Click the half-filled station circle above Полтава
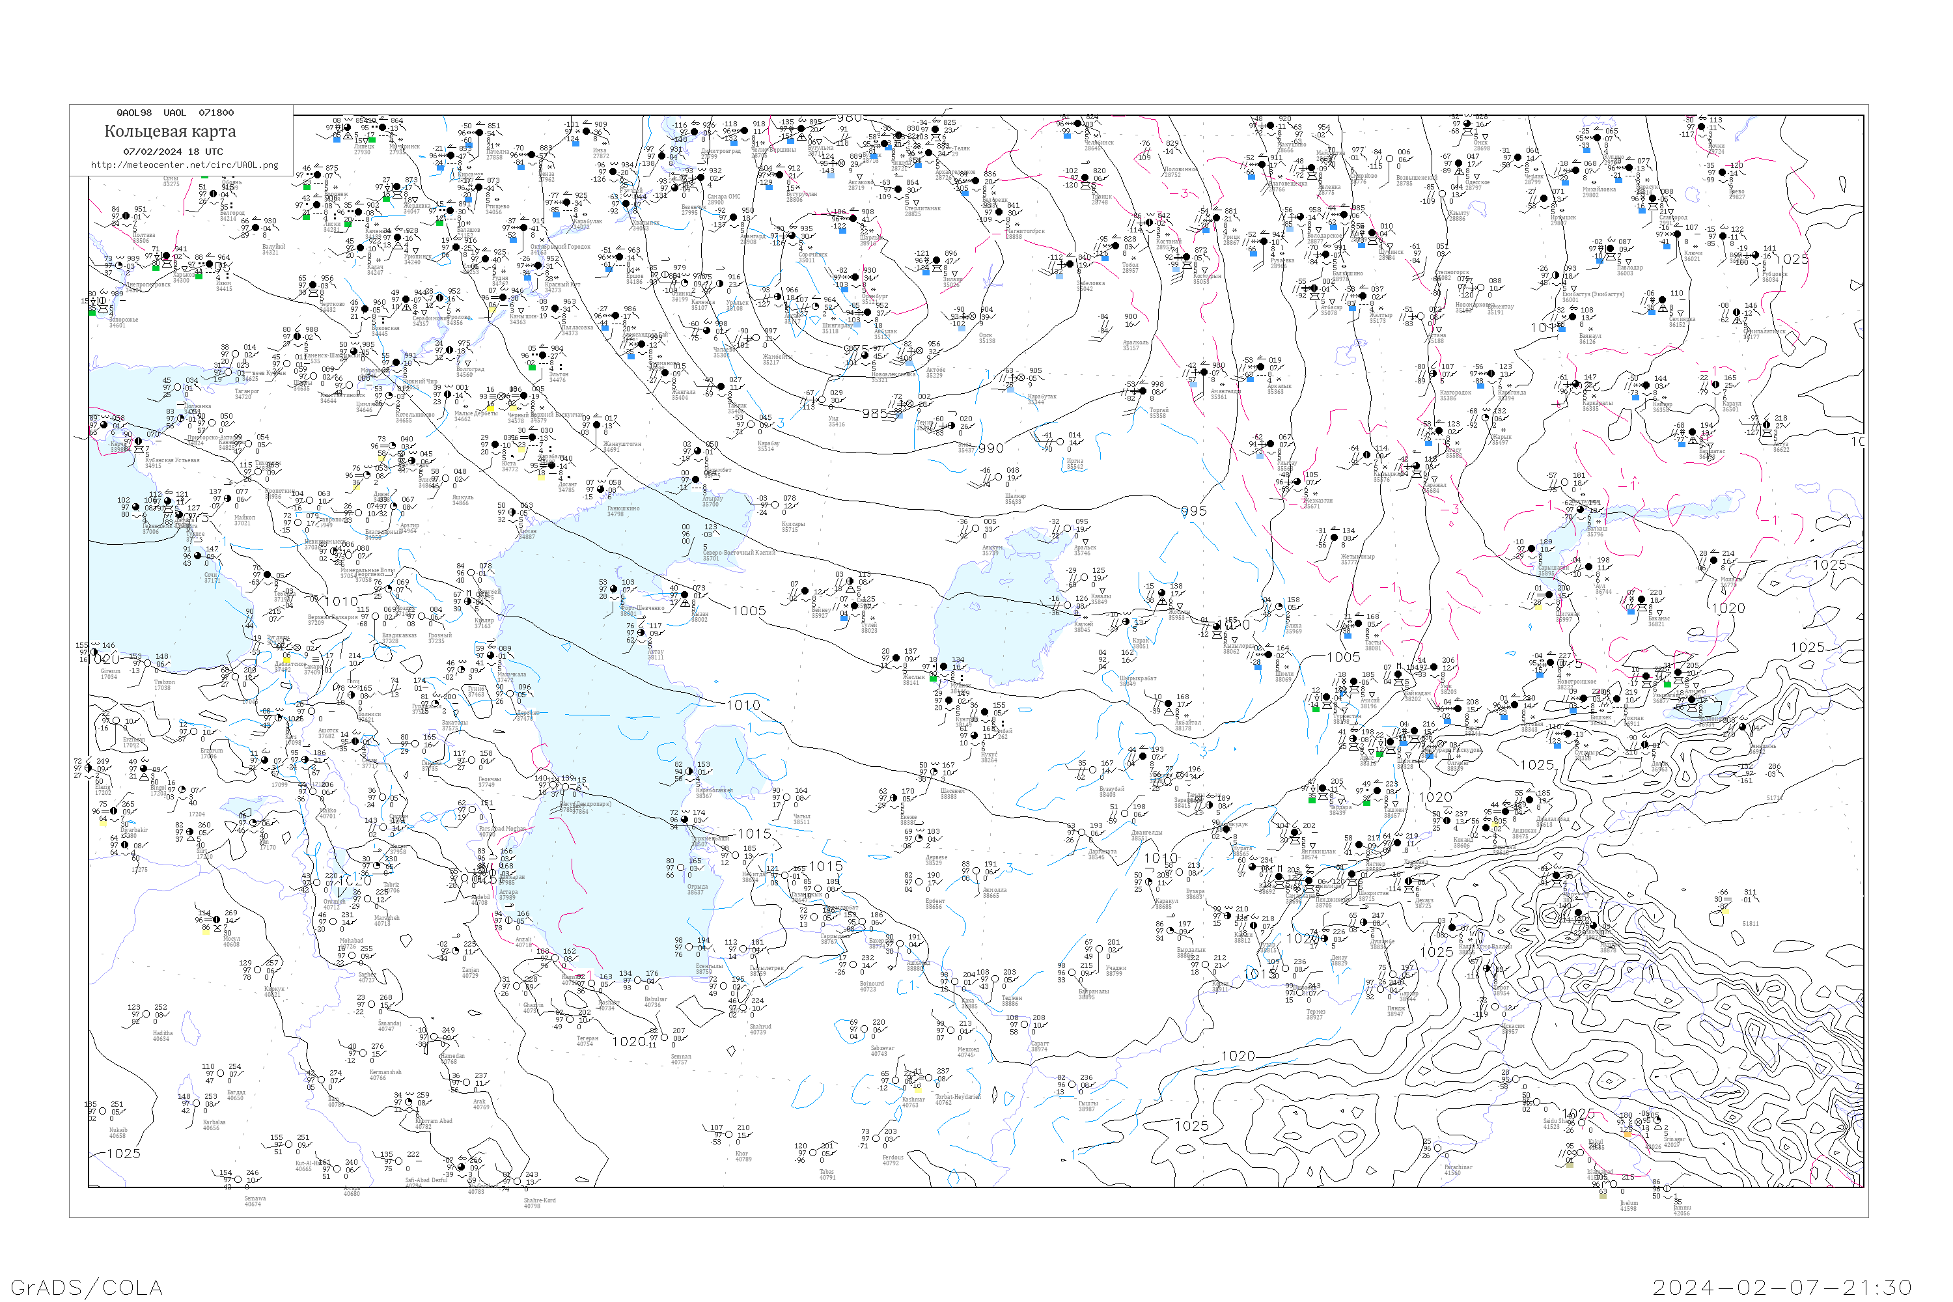This screenshot has height=1302, width=1953. 126,217
